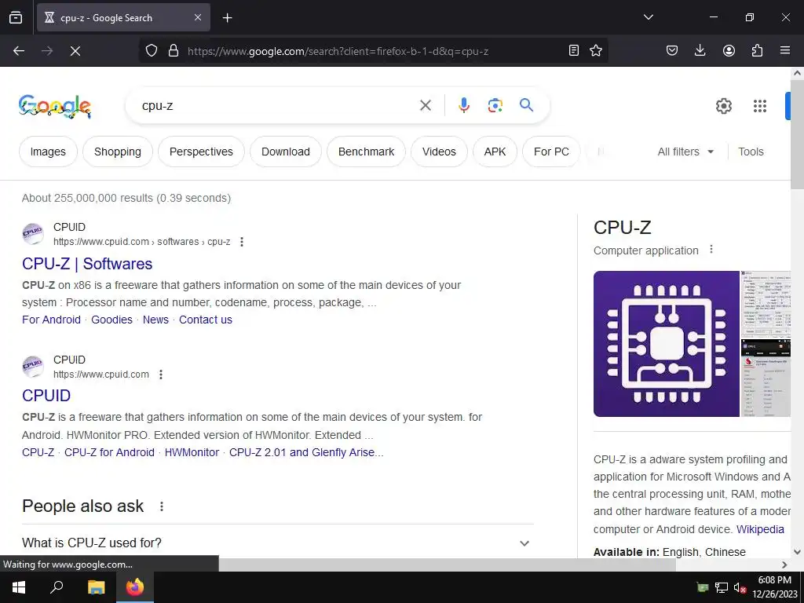The image size is (804, 603).
Task: Open CPU-Z for Android sitelink
Action: pyautogui.click(x=109, y=452)
